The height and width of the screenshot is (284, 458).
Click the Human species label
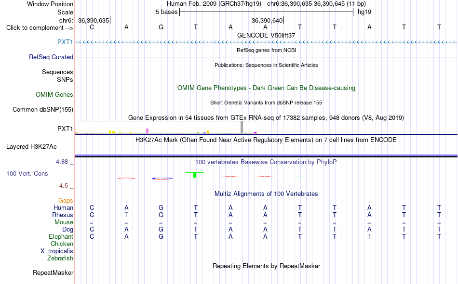(63, 208)
